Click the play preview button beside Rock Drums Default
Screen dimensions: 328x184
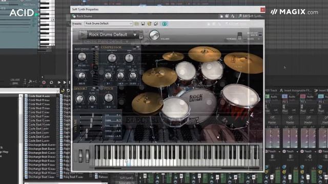[x=83, y=35]
